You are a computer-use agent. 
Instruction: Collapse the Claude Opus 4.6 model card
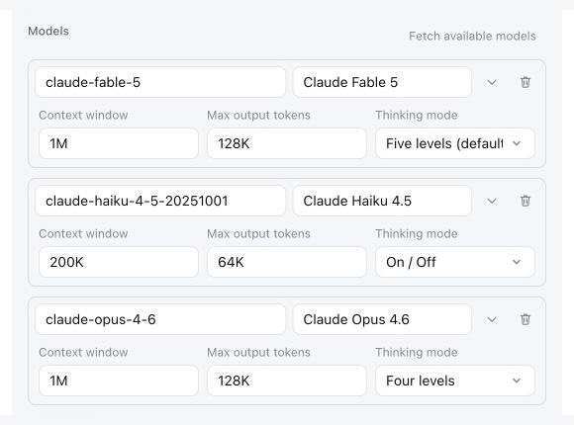click(x=492, y=319)
